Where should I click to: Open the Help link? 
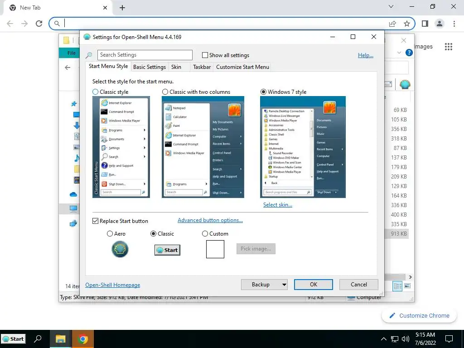(x=366, y=55)
